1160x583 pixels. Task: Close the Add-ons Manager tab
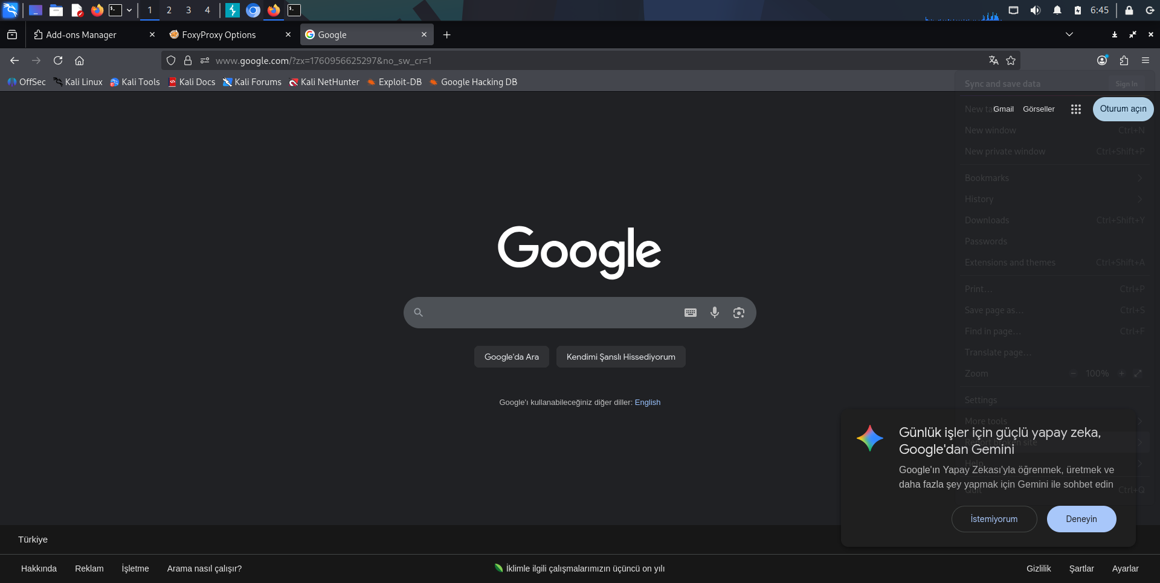tap(152, 35)
